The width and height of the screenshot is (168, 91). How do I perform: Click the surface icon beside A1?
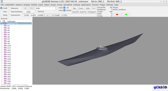[x=5, y=26]
